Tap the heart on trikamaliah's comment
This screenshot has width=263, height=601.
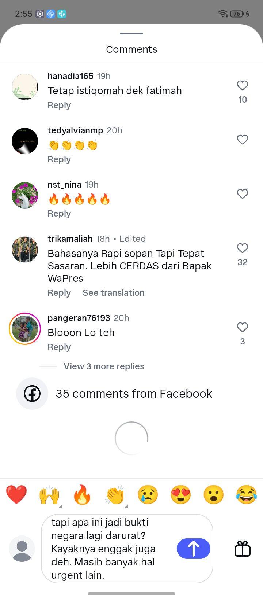[x=243, y=248]
